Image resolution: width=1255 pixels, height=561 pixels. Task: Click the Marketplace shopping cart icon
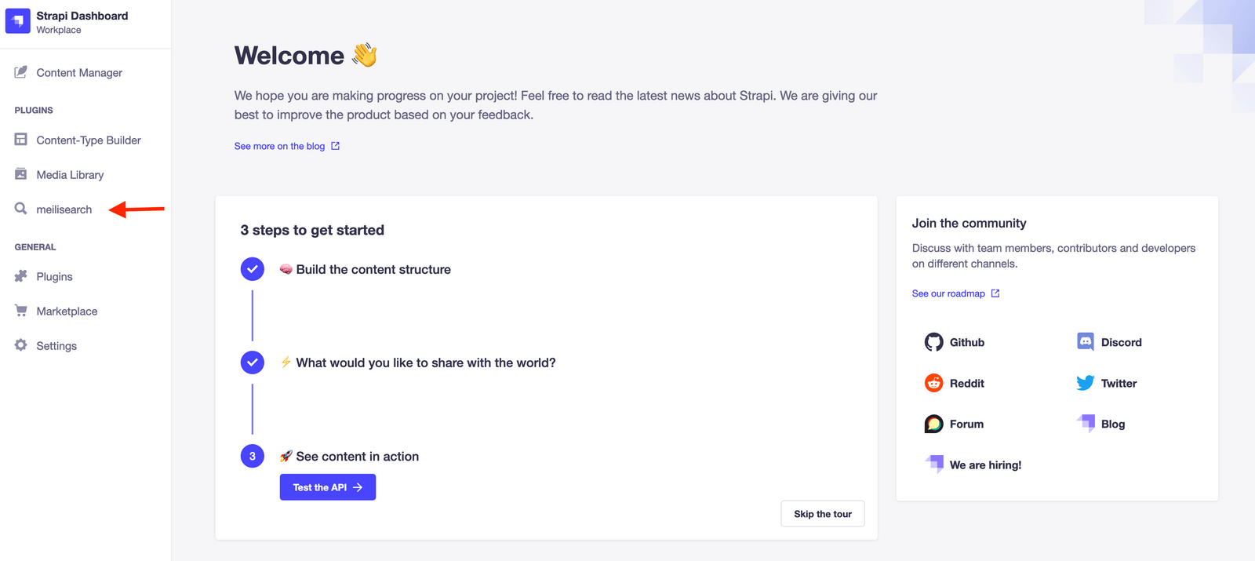coord(21,311)
